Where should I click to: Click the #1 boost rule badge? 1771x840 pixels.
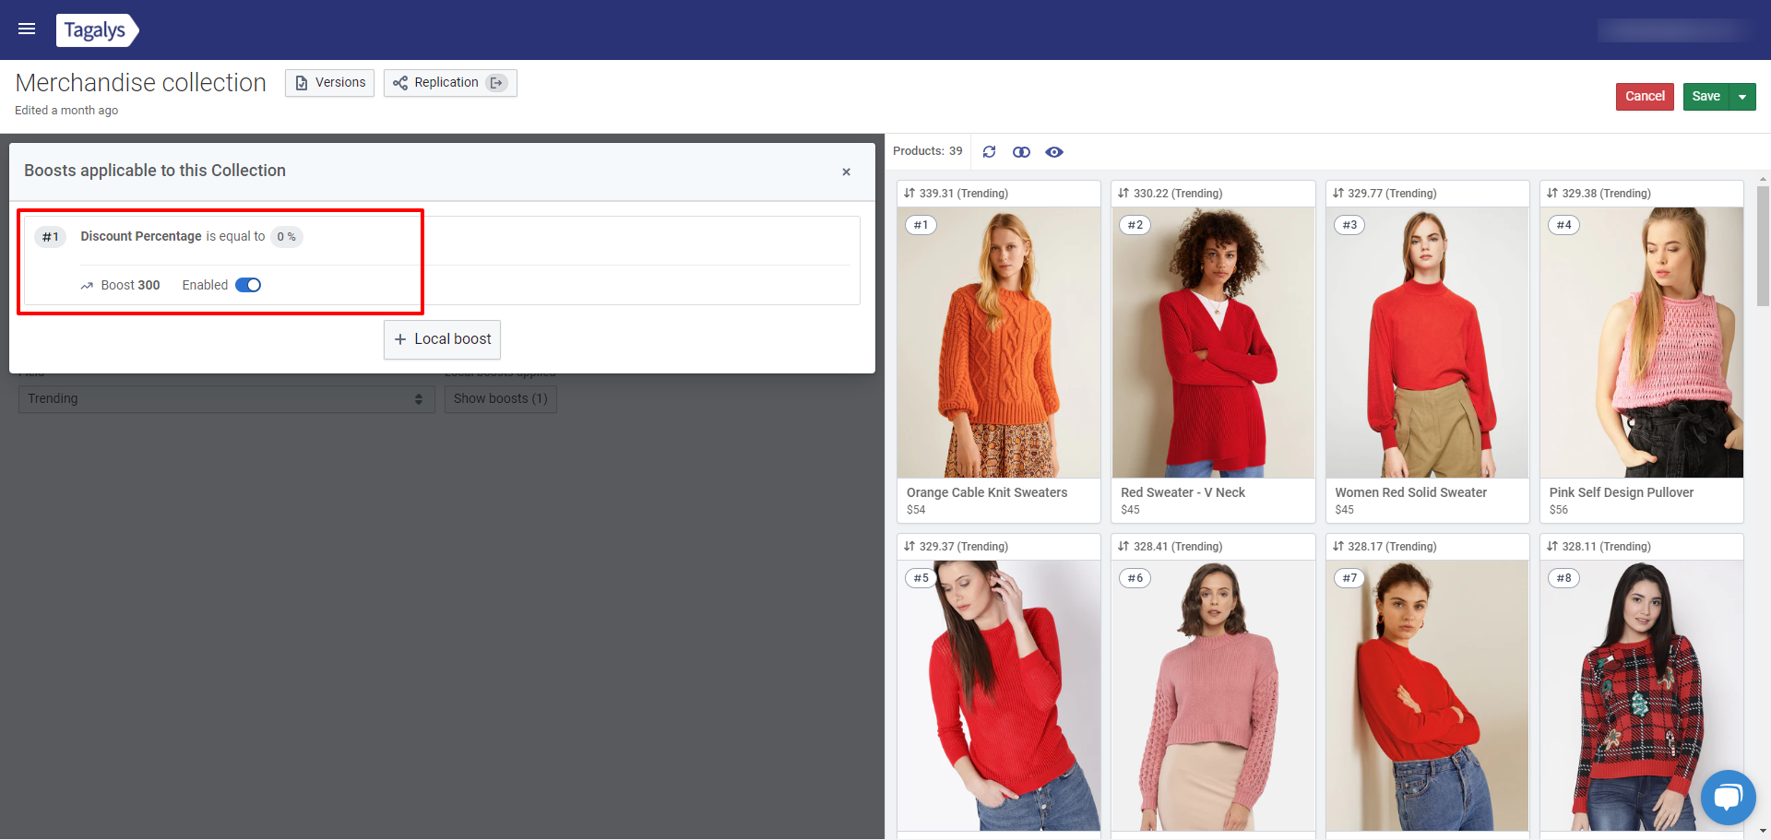pos(51,237)
